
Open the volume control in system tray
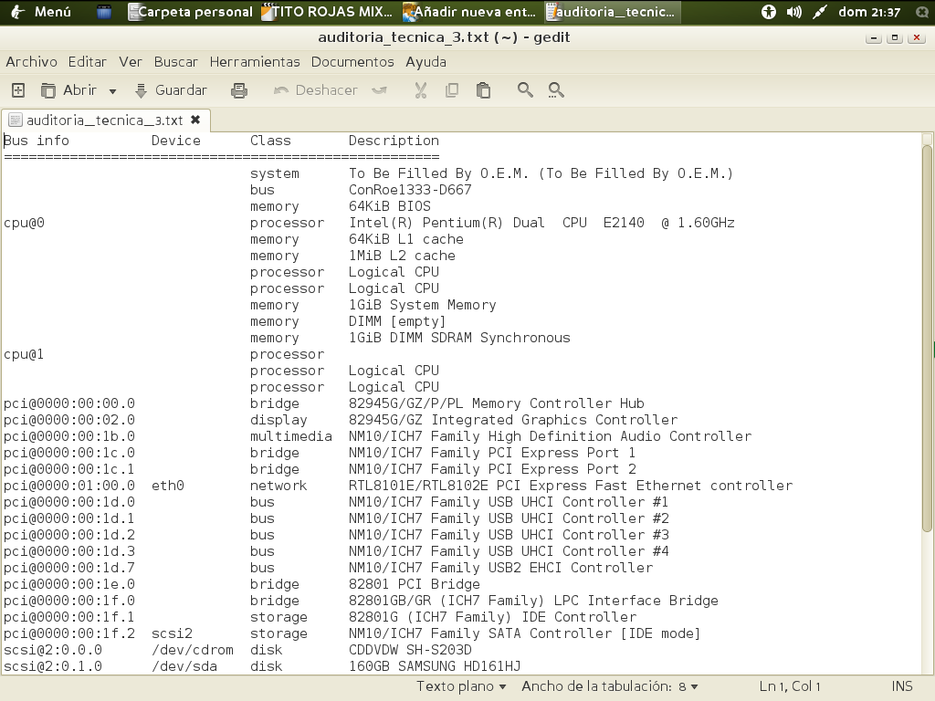(x=794, y=13)
